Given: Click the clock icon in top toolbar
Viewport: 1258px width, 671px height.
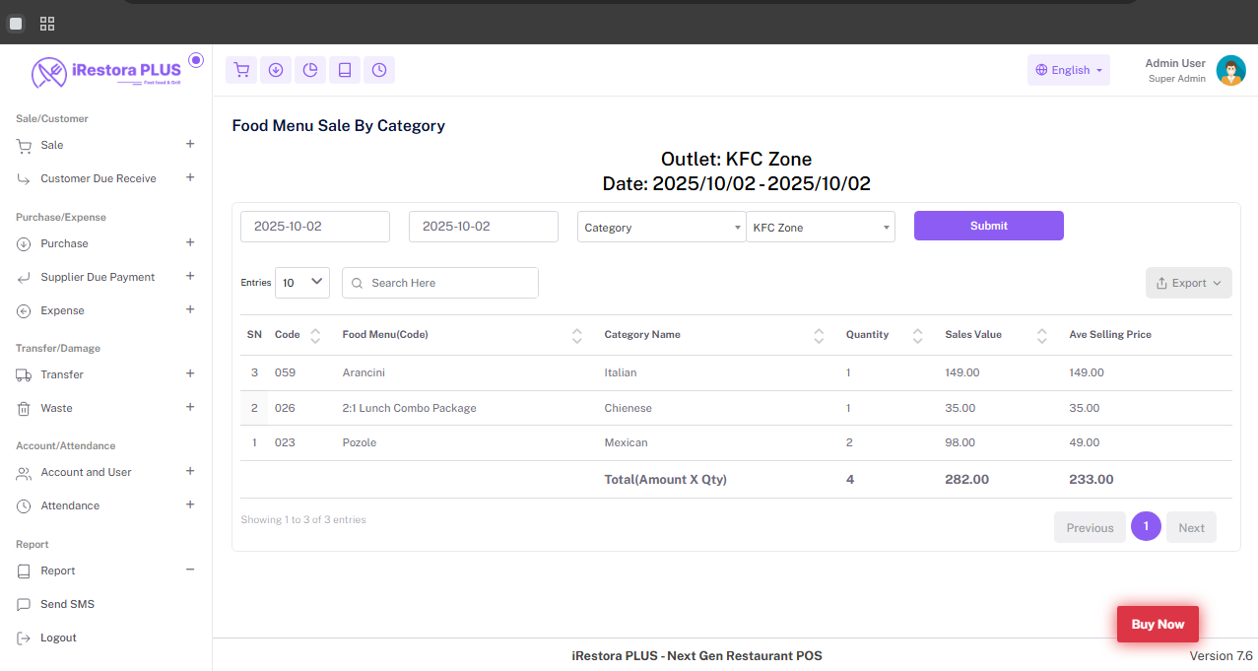Looking at the screenshot, I should pyautogui.click(x=379, y=70).
